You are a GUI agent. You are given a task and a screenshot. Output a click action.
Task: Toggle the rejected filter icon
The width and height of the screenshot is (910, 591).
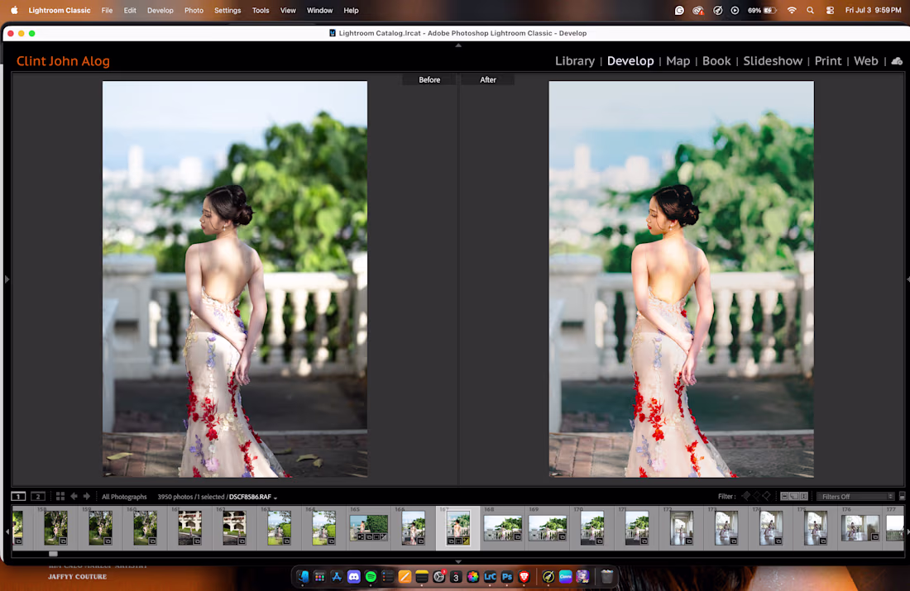767,496
